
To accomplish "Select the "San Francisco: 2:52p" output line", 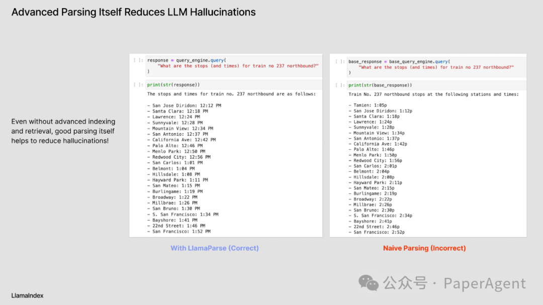I will [x=379, y=232].
